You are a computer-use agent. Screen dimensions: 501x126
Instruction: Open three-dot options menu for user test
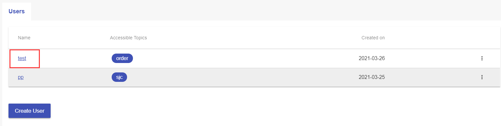(x=482, y=58)
